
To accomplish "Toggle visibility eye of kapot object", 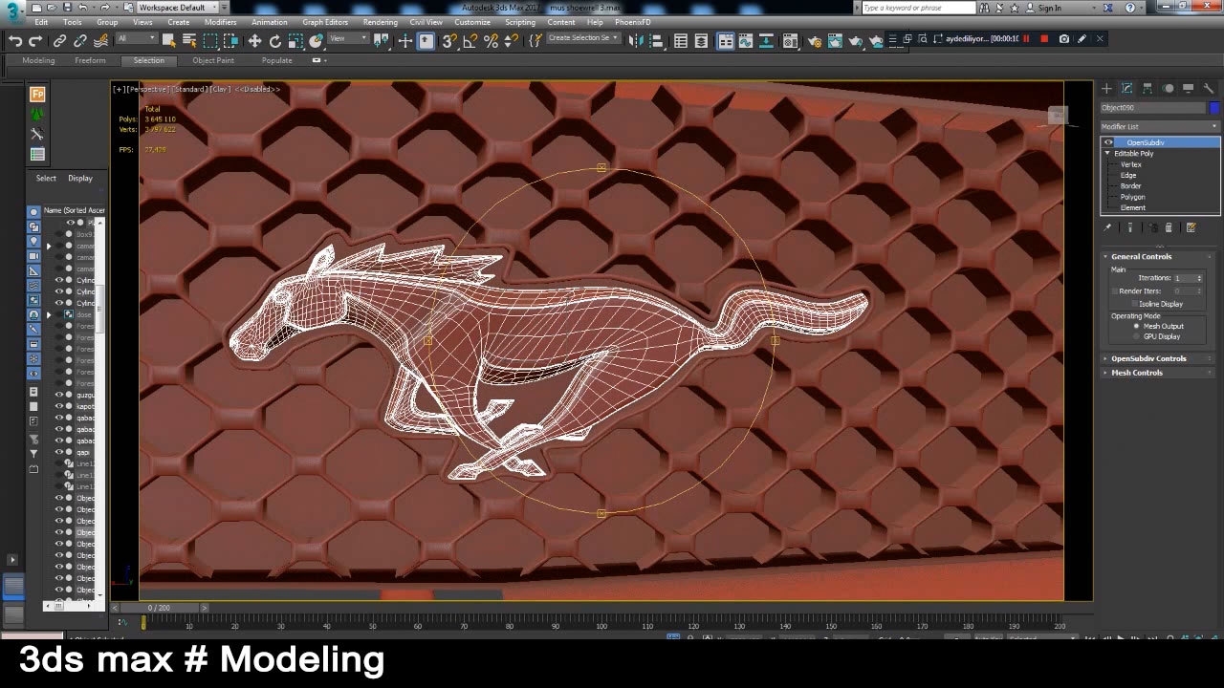I will click(x=59, y=406).
